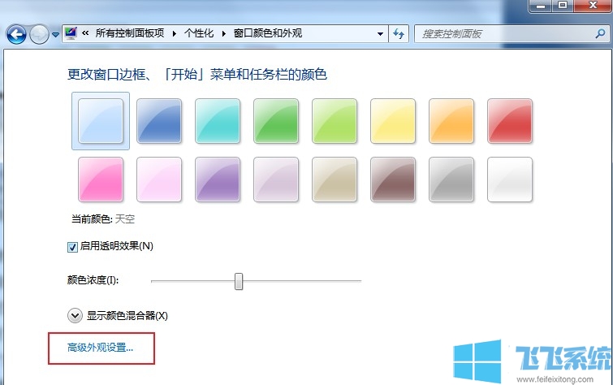Pick the orange Pumpkin color swatch
Viewport: 613px width, 385px height.
[x=451, y=121]
